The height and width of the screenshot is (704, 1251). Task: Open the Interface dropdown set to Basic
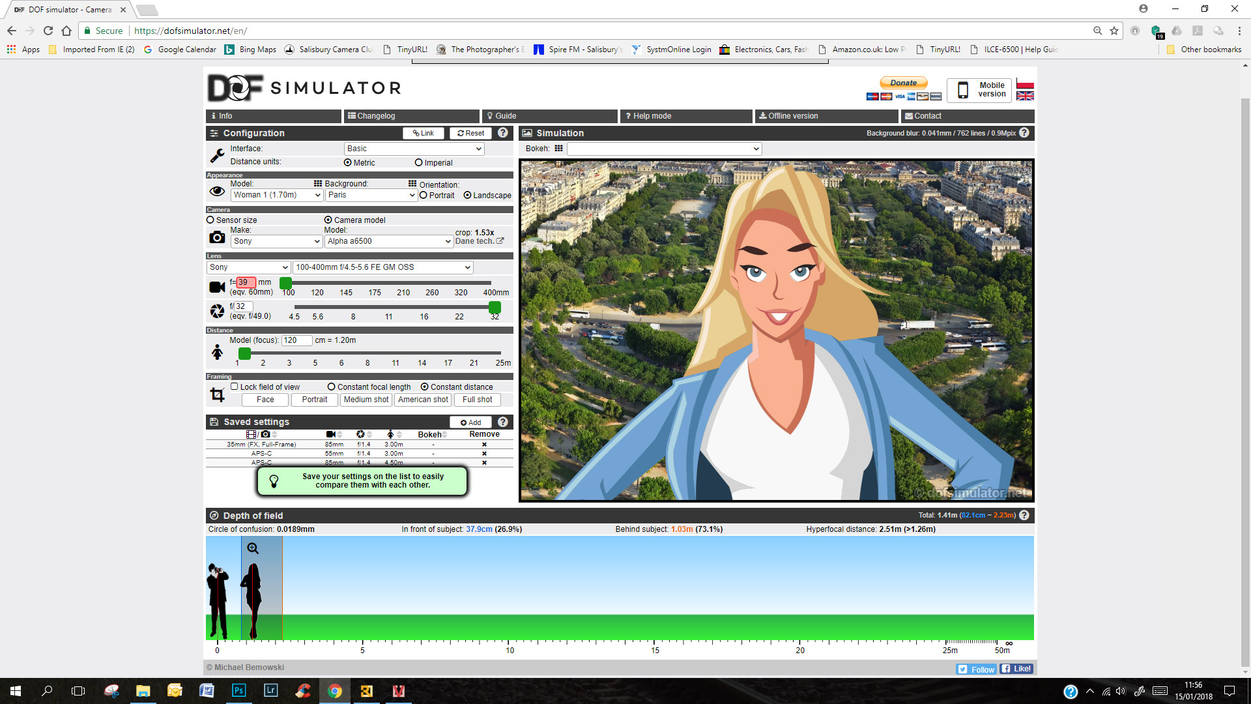pyautogui.click(x=414, y=149)
